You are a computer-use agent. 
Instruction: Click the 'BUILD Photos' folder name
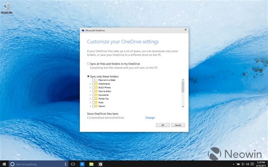click(105, 88)
